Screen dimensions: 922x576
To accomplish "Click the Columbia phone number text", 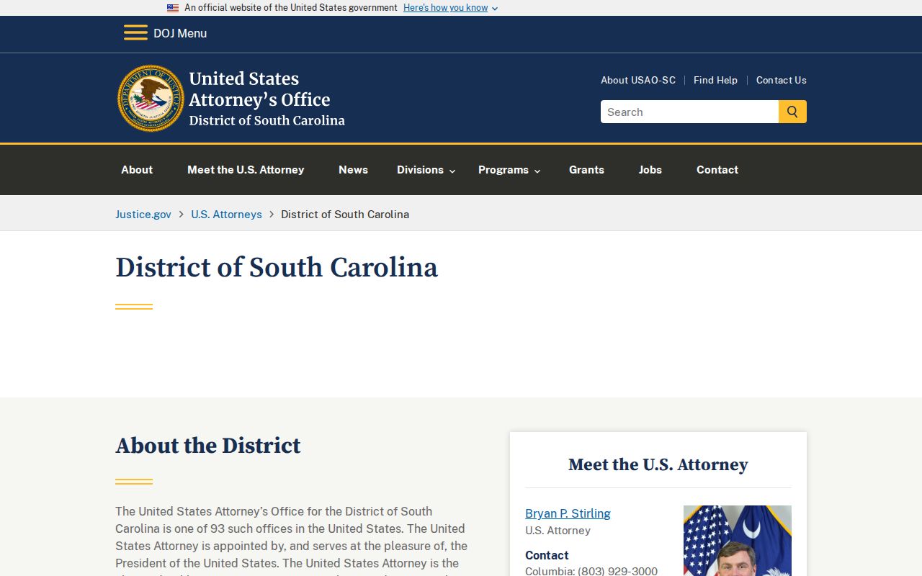I will click(591, 571).
